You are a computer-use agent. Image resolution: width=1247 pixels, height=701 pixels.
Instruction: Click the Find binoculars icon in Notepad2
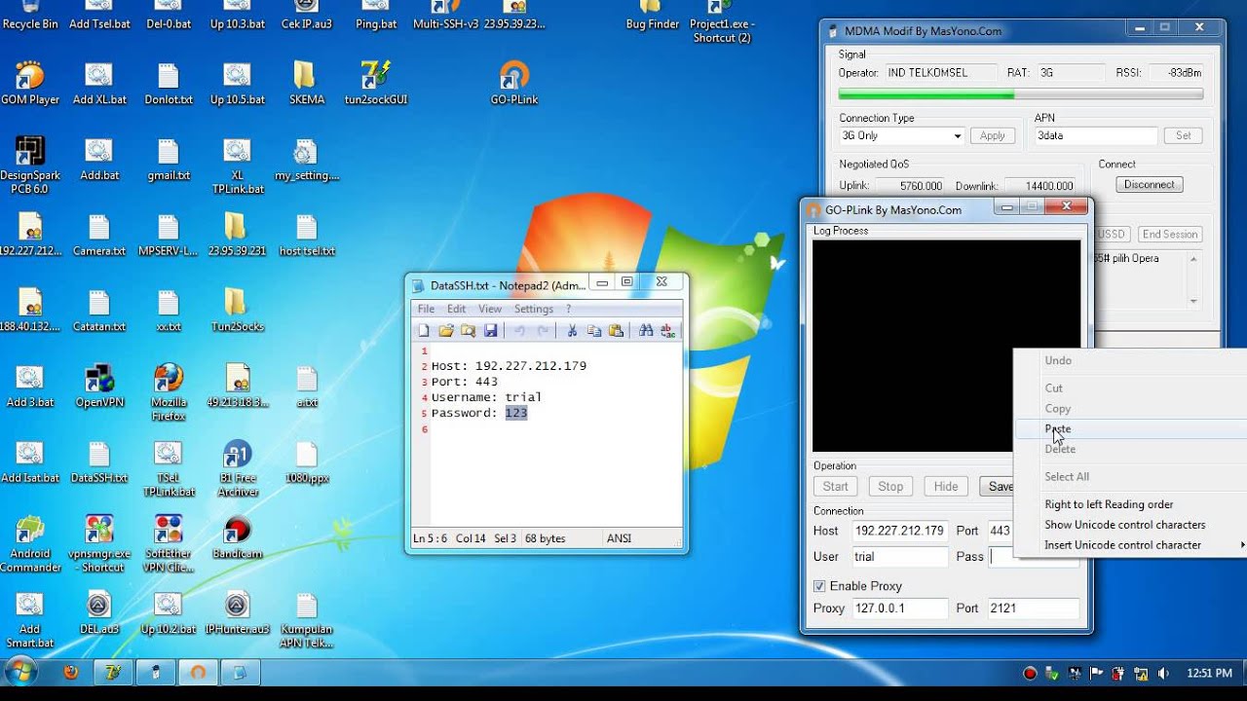[646, 331]
